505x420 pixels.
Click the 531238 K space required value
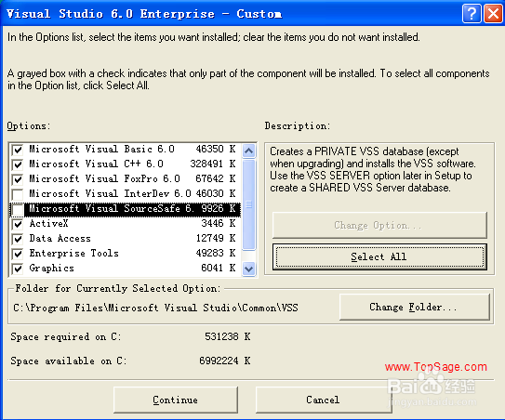point(227,337)
